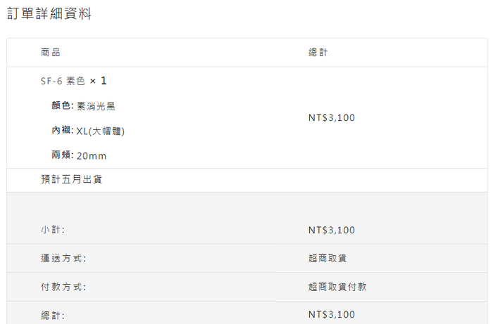
Task: Click the NT$3,100 price in the product row
Action: click(332, 117)
